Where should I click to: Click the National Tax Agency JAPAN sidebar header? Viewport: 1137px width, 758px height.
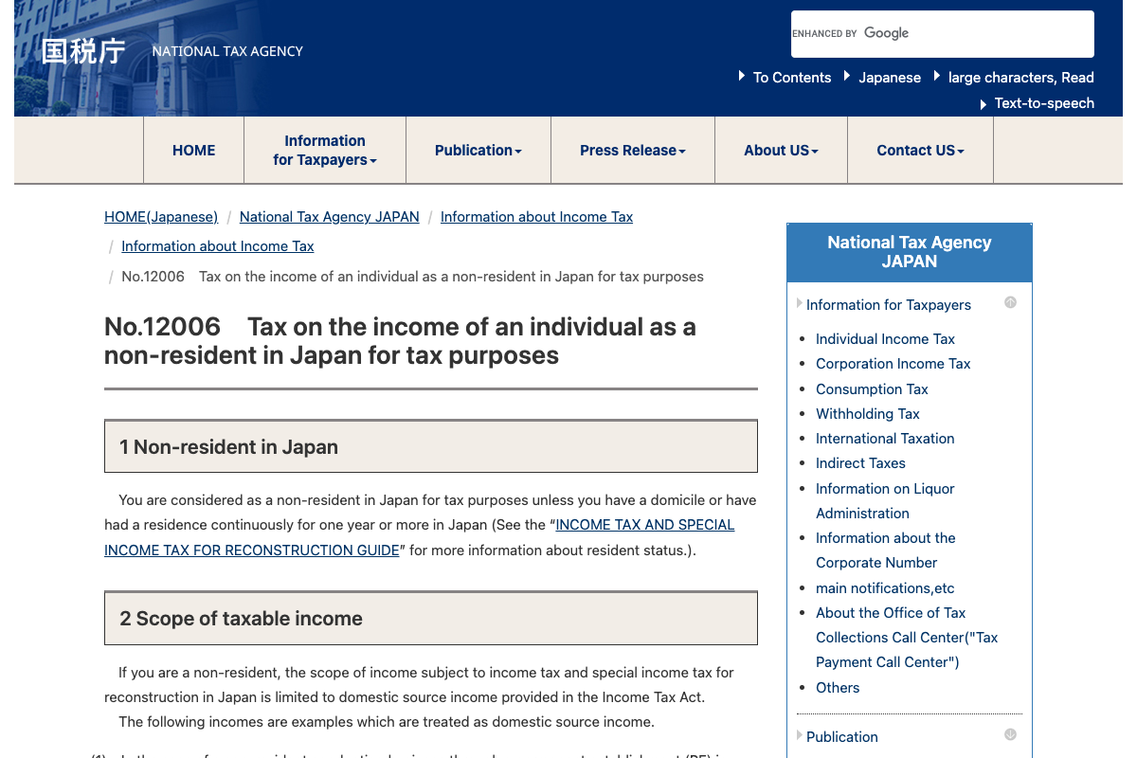[x=910, y=252]
